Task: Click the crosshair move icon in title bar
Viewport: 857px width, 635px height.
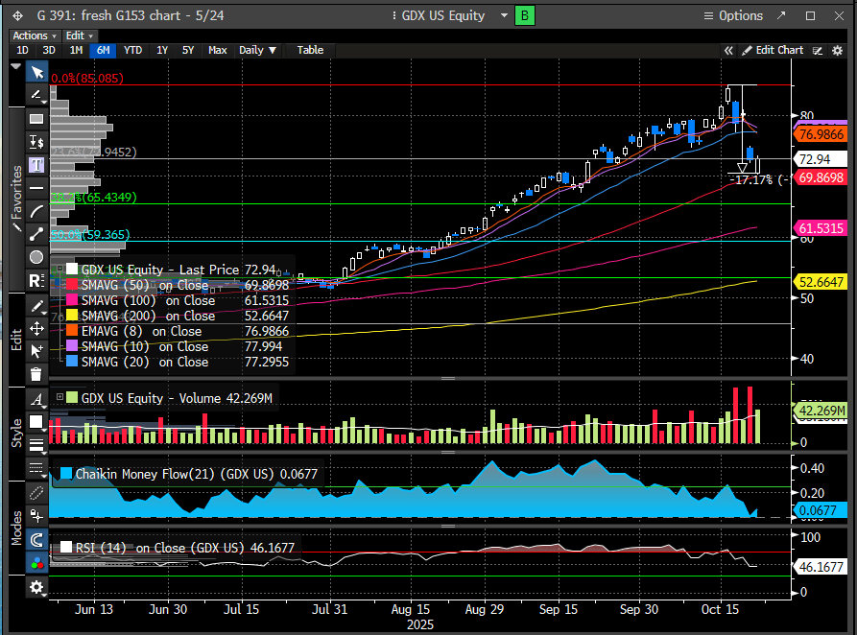Action: [17, 16]
